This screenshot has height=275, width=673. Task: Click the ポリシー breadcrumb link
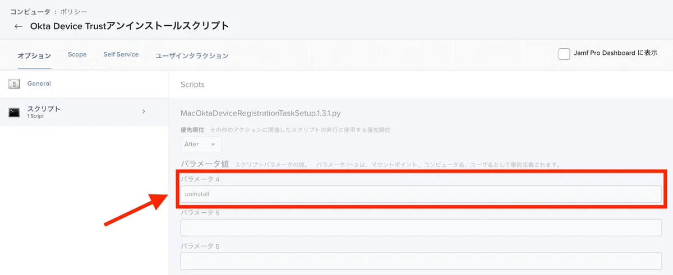[73, 11]
